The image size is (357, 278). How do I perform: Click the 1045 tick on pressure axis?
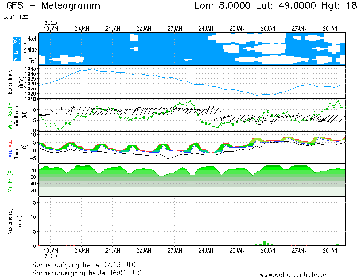[x=31, y=69]
